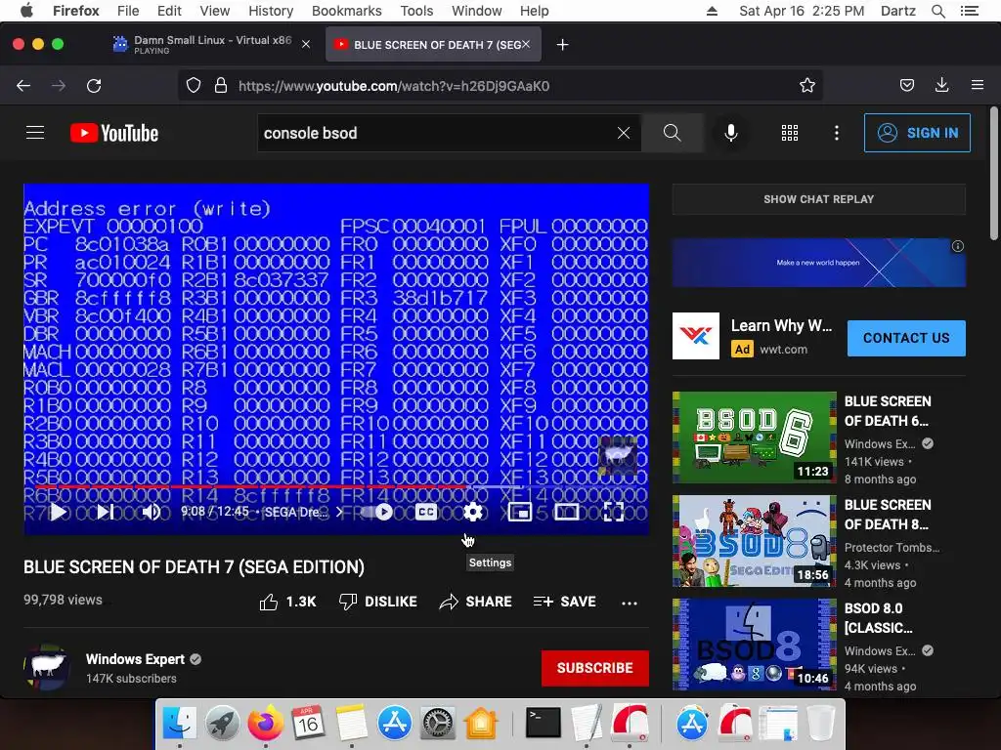Open Windows Expert channel name link
Image resolution: width=1001 pixels, height=750 pixels.
135,659
